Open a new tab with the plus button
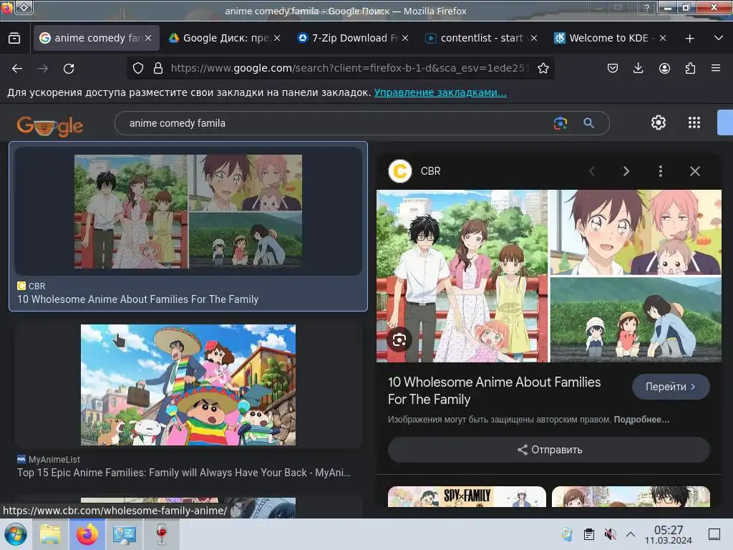The image size is (733, 550). [x=689, y=39]
